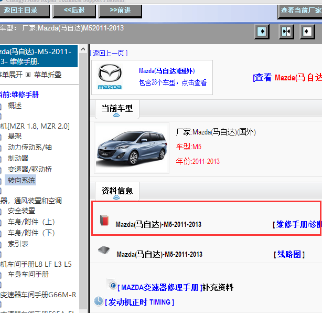
Task: Select 车身/附件（下） in the sidebar
Action: [31, 233]
